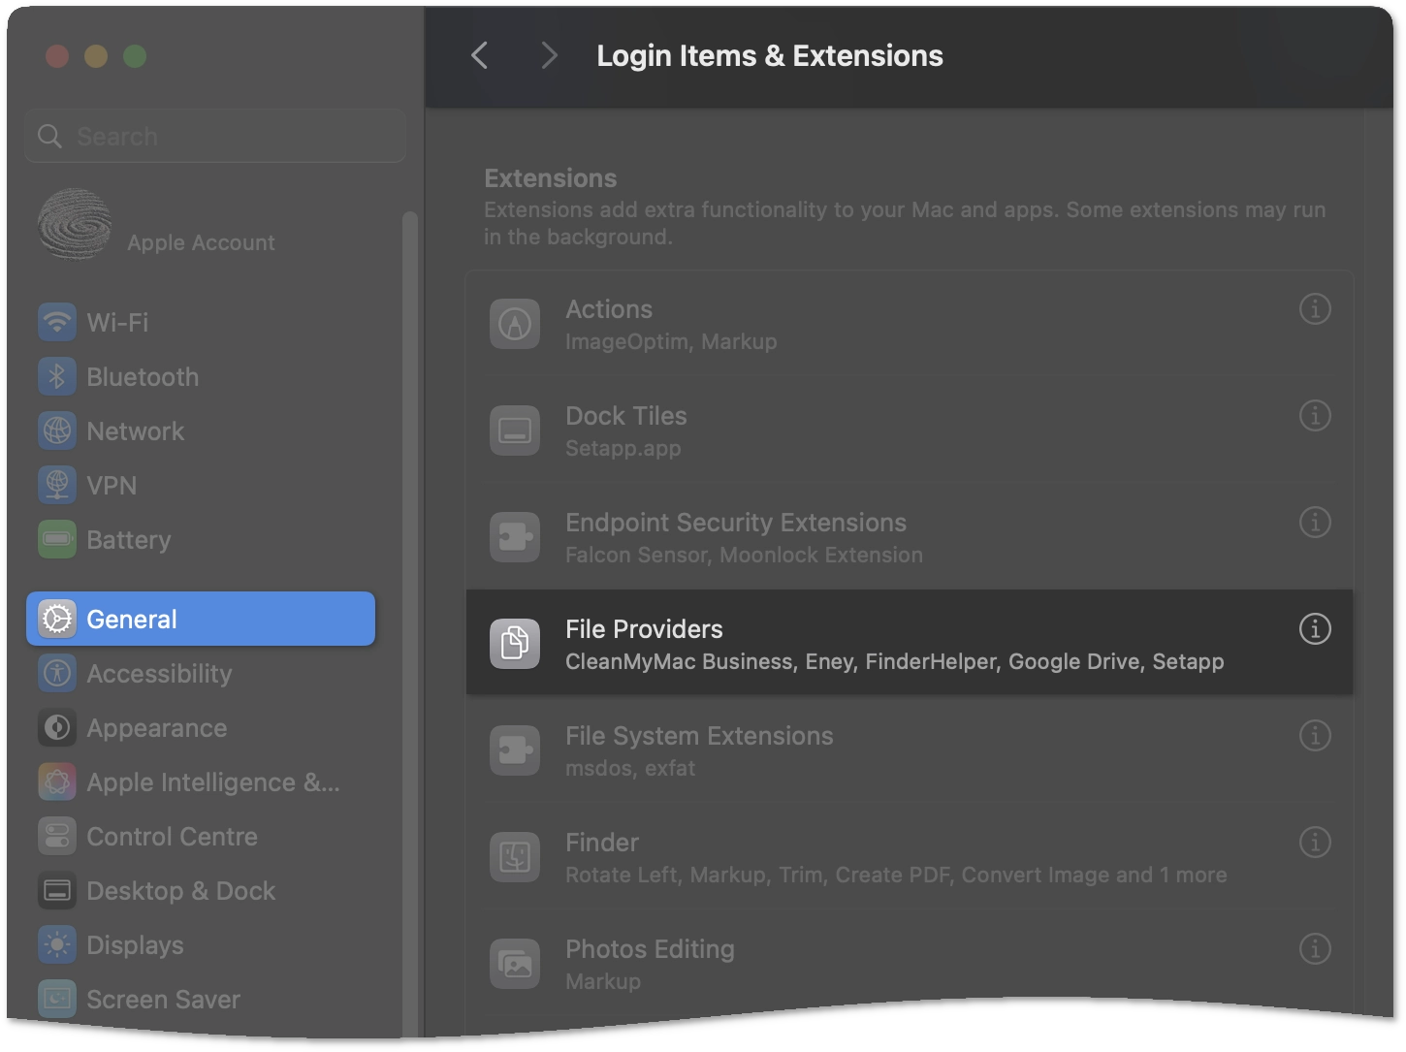Image resolution: width=1406 pixels, height=1052 pixels.
Task: Click the Endpoint Security Extensions puzzle icon
Action: tap(515, 537)
